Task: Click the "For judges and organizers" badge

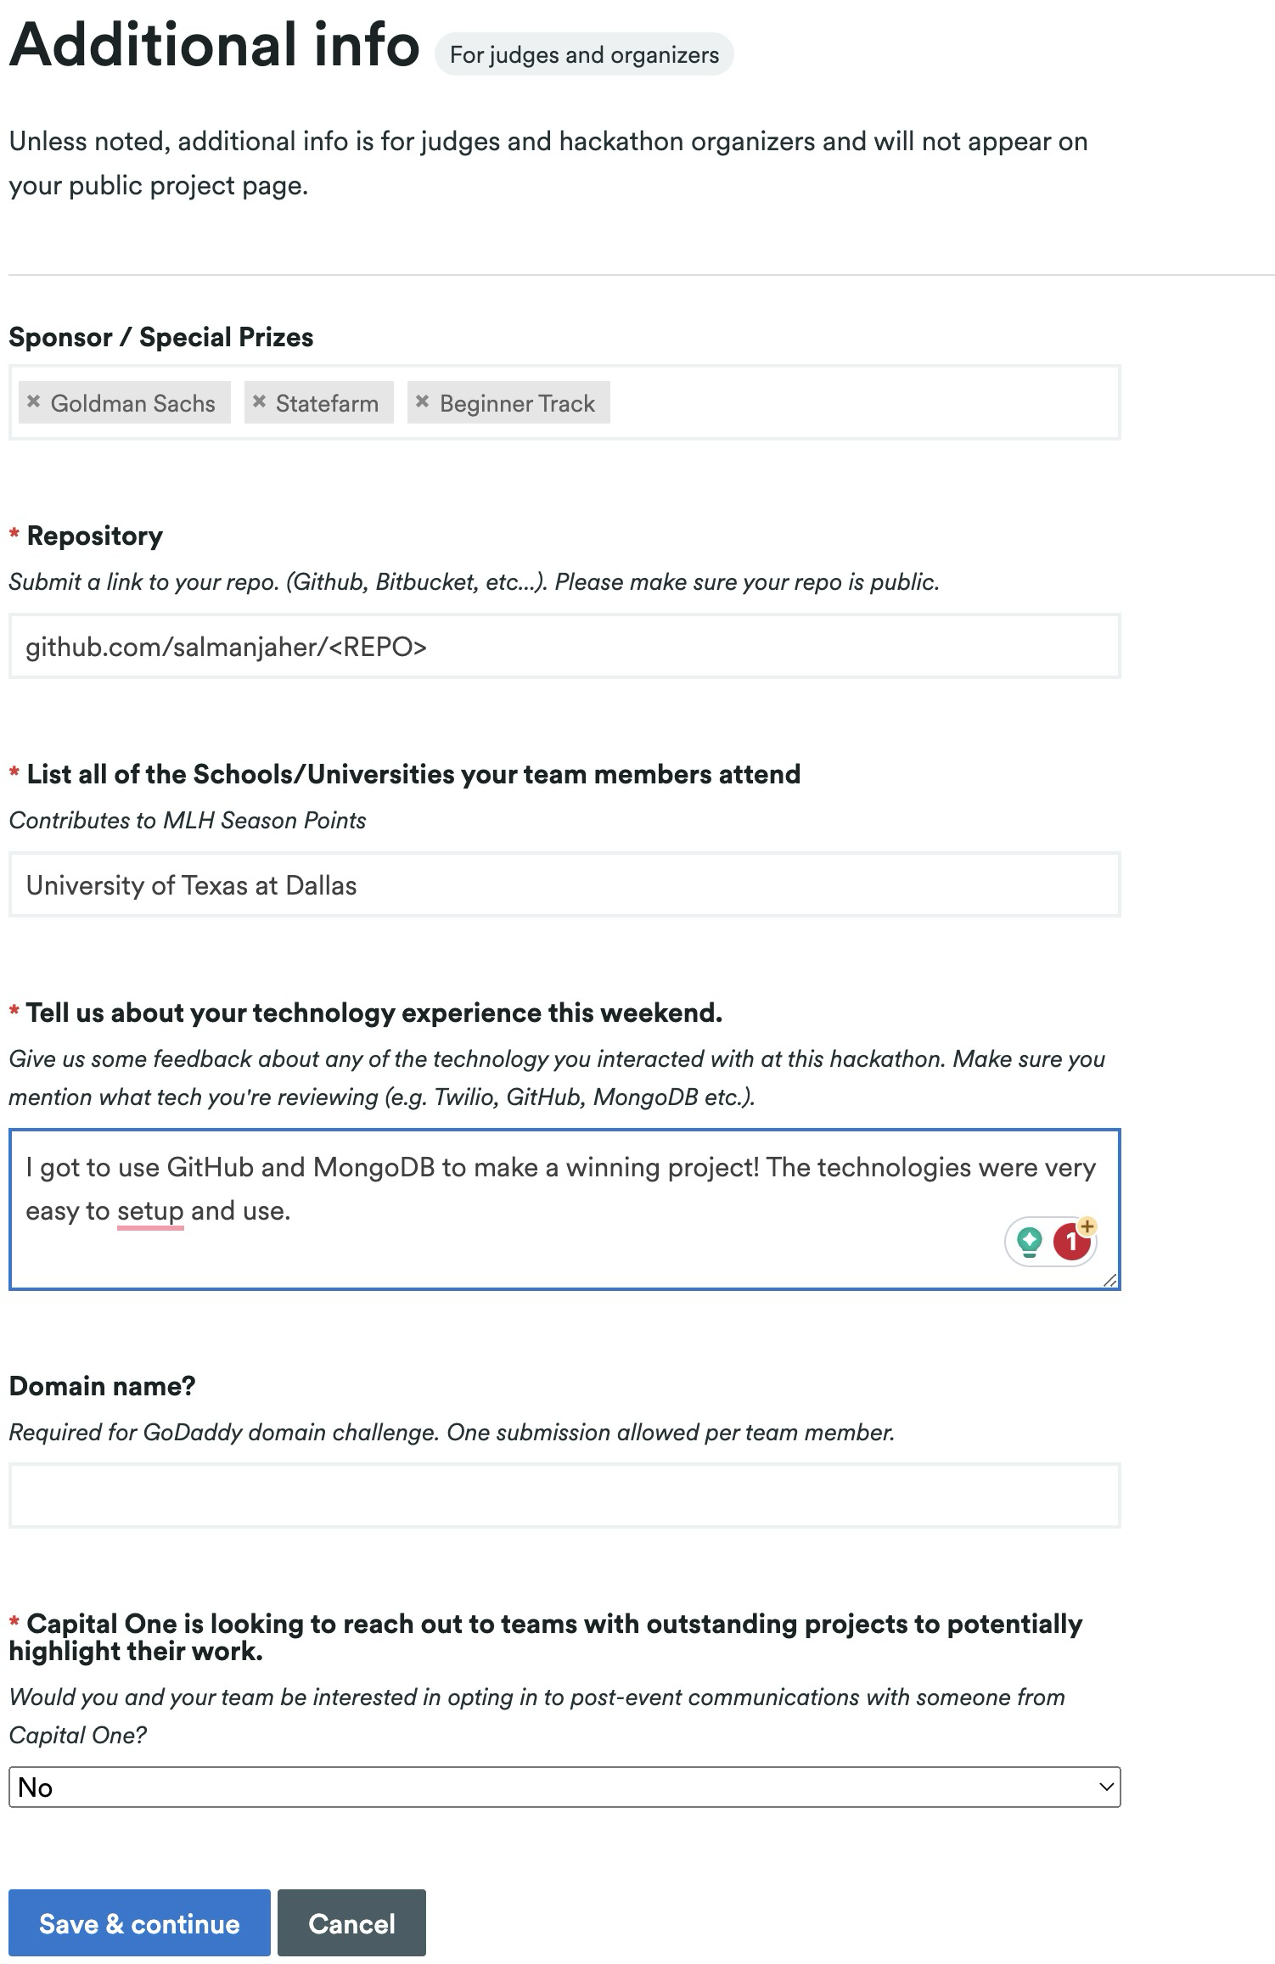Action: [584, 55]
